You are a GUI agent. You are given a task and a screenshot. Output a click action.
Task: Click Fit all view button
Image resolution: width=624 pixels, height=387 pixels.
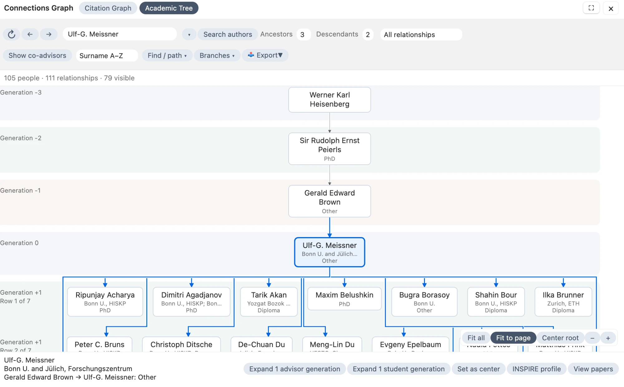(476, 338)
